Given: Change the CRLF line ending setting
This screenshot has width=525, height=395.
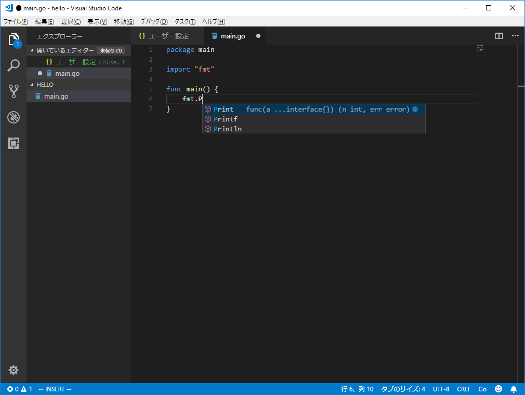Looking at the screenshot, I should 464,389.
